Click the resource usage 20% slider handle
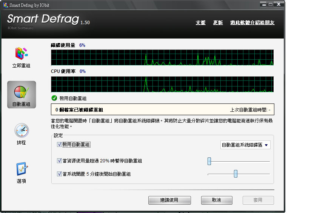This screenshot has width=317, height=213. [x=209, y=161]
